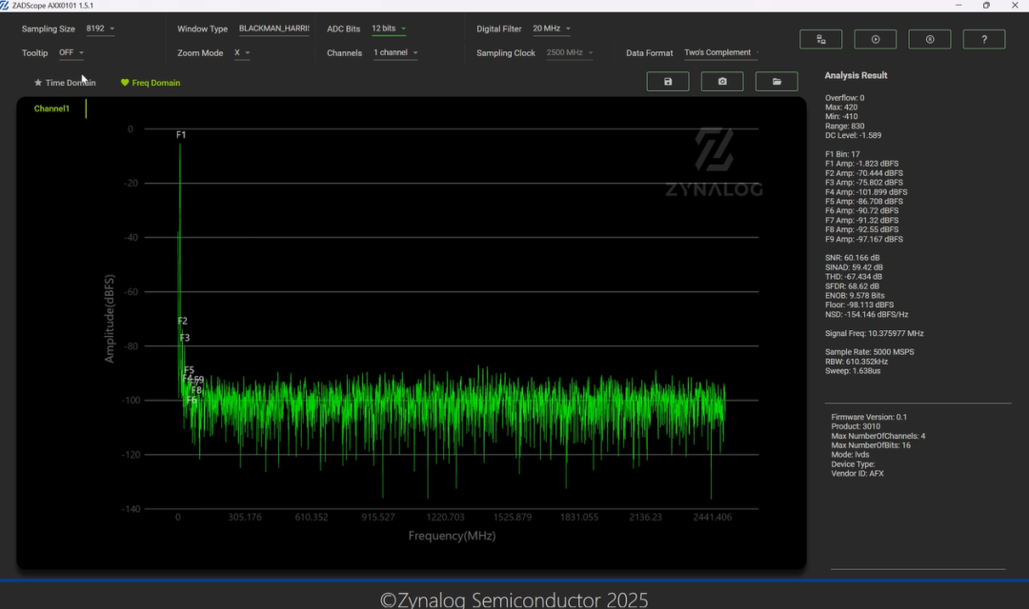Open the Sampling Size dropdown
The width and height of the screenshot is (1029, 609).
coord(100,29)
